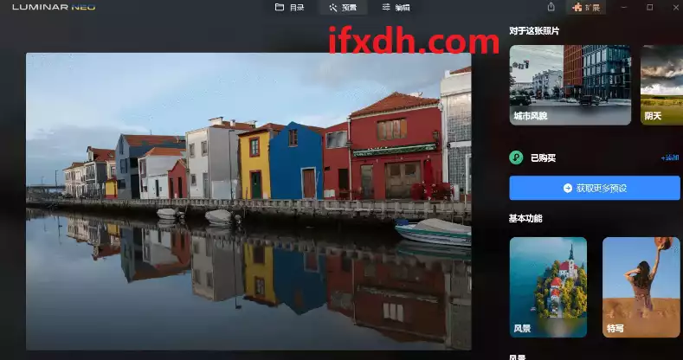
Task: Click the share/export icon
Action: pyautogui.click(x=551, y=7)
